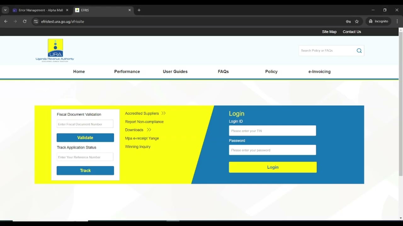This screenshot has width=403, height=226.
Task: Click the URA logo
Action: point(55,50)
